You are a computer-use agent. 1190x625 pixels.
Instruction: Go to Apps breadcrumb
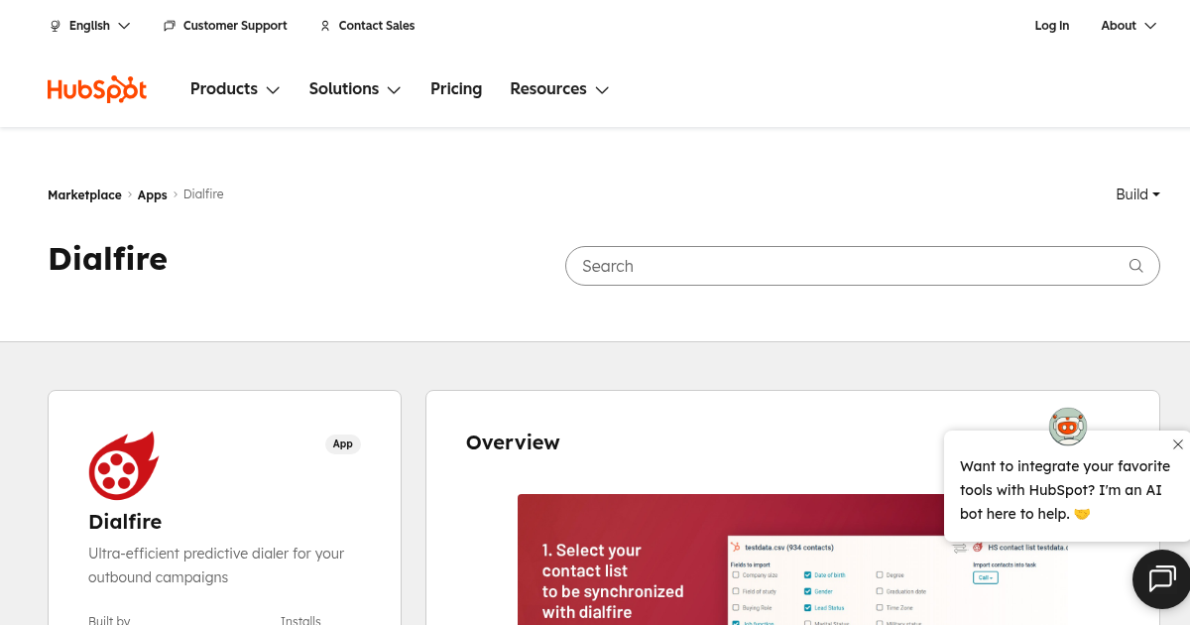coord(152,195)
